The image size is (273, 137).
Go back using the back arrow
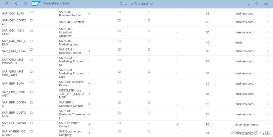pyautogui.click(x=16, y=3)
